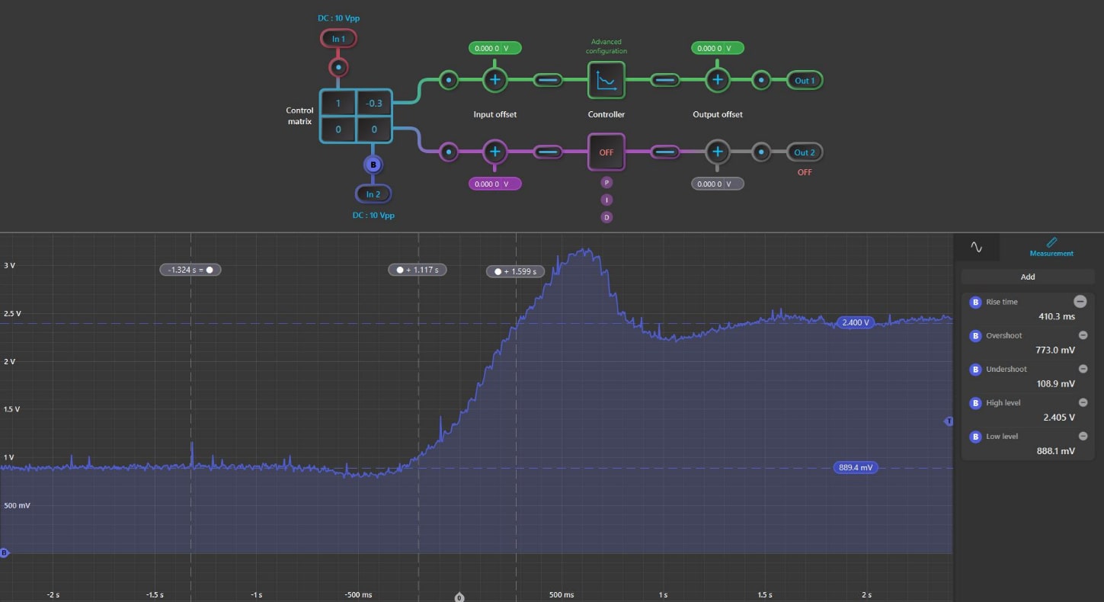The image size is (1104, 602).
Task: Select the blue B probe point
Action: [x=373, y=165]
